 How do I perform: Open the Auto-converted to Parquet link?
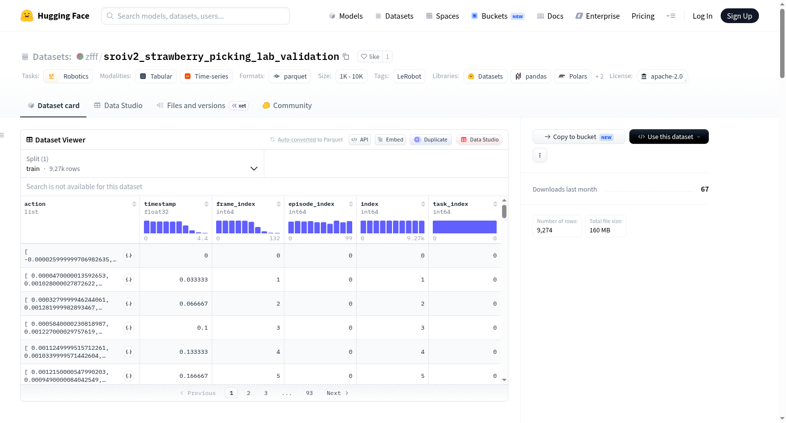click(x=297, y=140)
